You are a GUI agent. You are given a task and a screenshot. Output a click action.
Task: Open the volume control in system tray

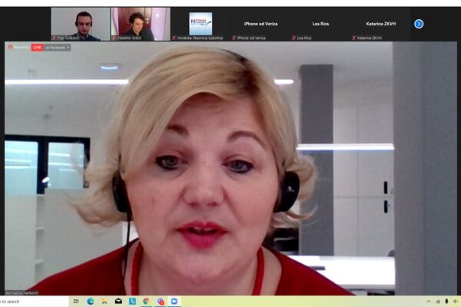pyautogui.click(x=455, y=302)
